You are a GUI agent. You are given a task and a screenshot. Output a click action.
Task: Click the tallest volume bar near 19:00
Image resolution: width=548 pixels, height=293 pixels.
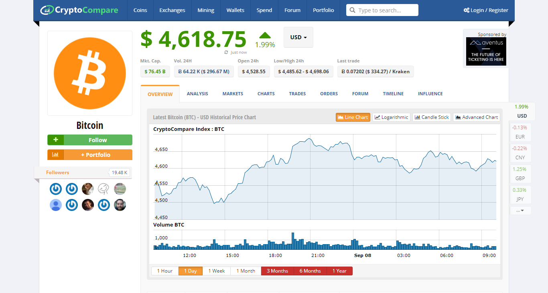(x=293, y=241)
